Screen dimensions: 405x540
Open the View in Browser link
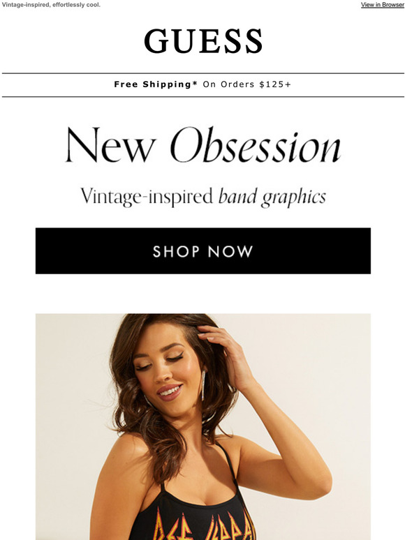383,5
